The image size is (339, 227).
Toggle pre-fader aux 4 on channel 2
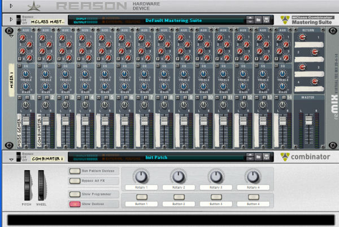(x=40, y=59)
